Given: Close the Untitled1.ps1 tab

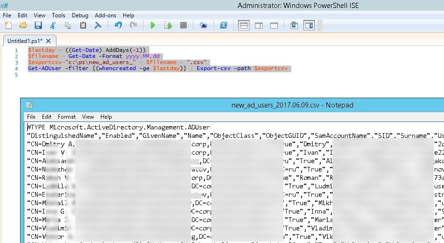Looking at the screenshot, I should click(x=49, y=41).
